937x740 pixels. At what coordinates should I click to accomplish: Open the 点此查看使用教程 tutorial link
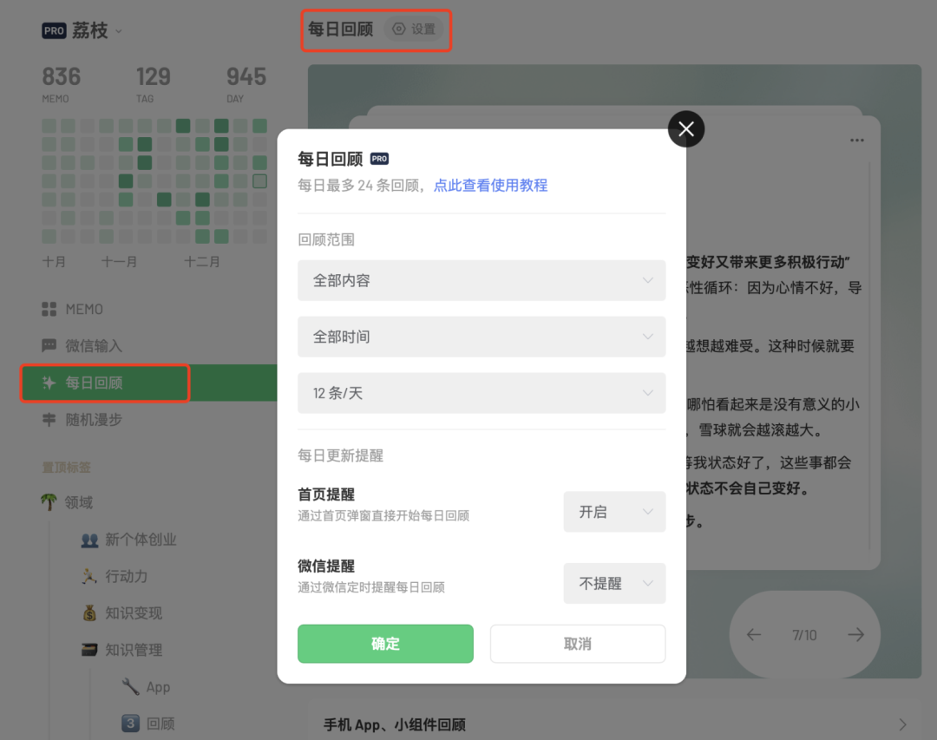coord(490,186)
